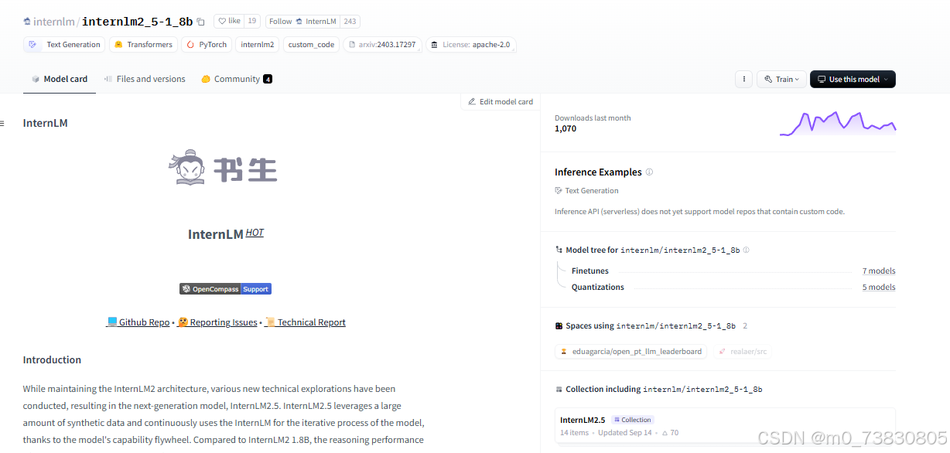950x453 pixels.
Task: Open the 19 likes count
Action: point(252,22)
